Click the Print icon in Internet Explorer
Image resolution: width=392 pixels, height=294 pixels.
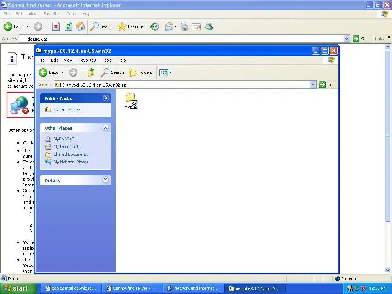(x=184, y=26)
